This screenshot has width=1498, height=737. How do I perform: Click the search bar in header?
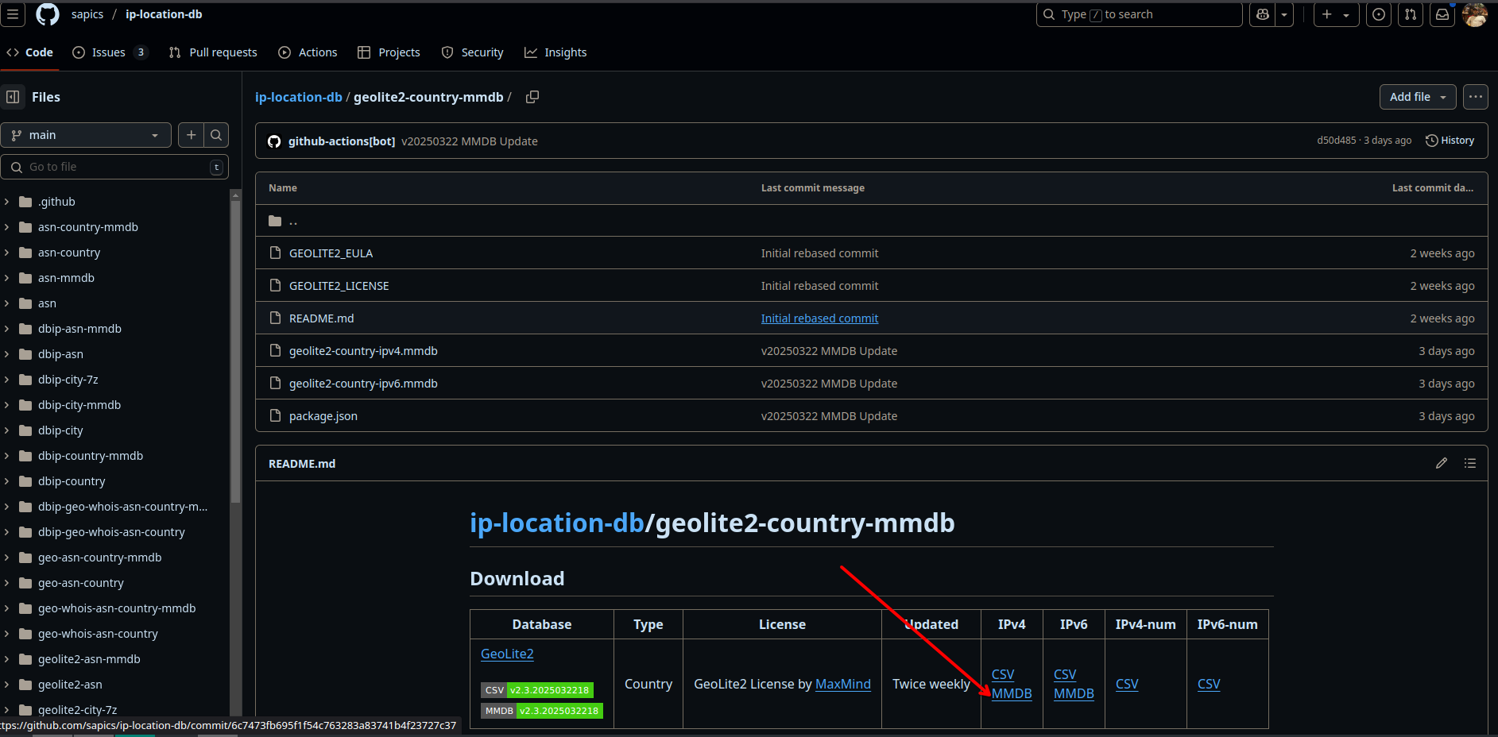(1139, 14)
